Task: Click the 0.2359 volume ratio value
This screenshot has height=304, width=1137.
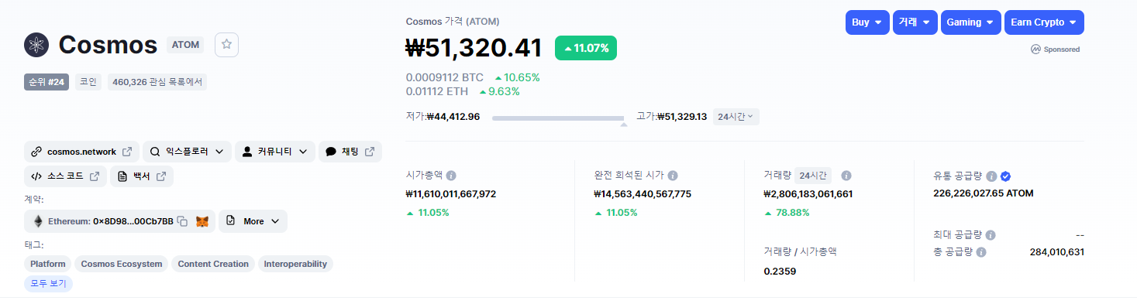Action: click(780, 271)
